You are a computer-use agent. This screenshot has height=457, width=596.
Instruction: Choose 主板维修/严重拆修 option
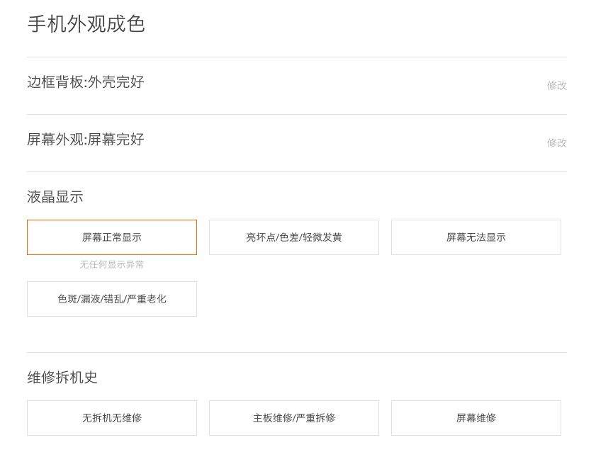point(294,418)
